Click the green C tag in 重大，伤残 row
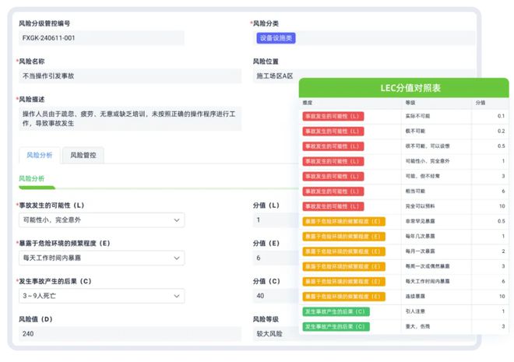This screenshot has height=362, width=514. (x=336, y=327)
